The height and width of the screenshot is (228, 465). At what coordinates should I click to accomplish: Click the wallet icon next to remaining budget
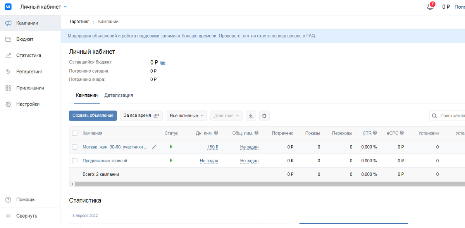tap(163, 63)
